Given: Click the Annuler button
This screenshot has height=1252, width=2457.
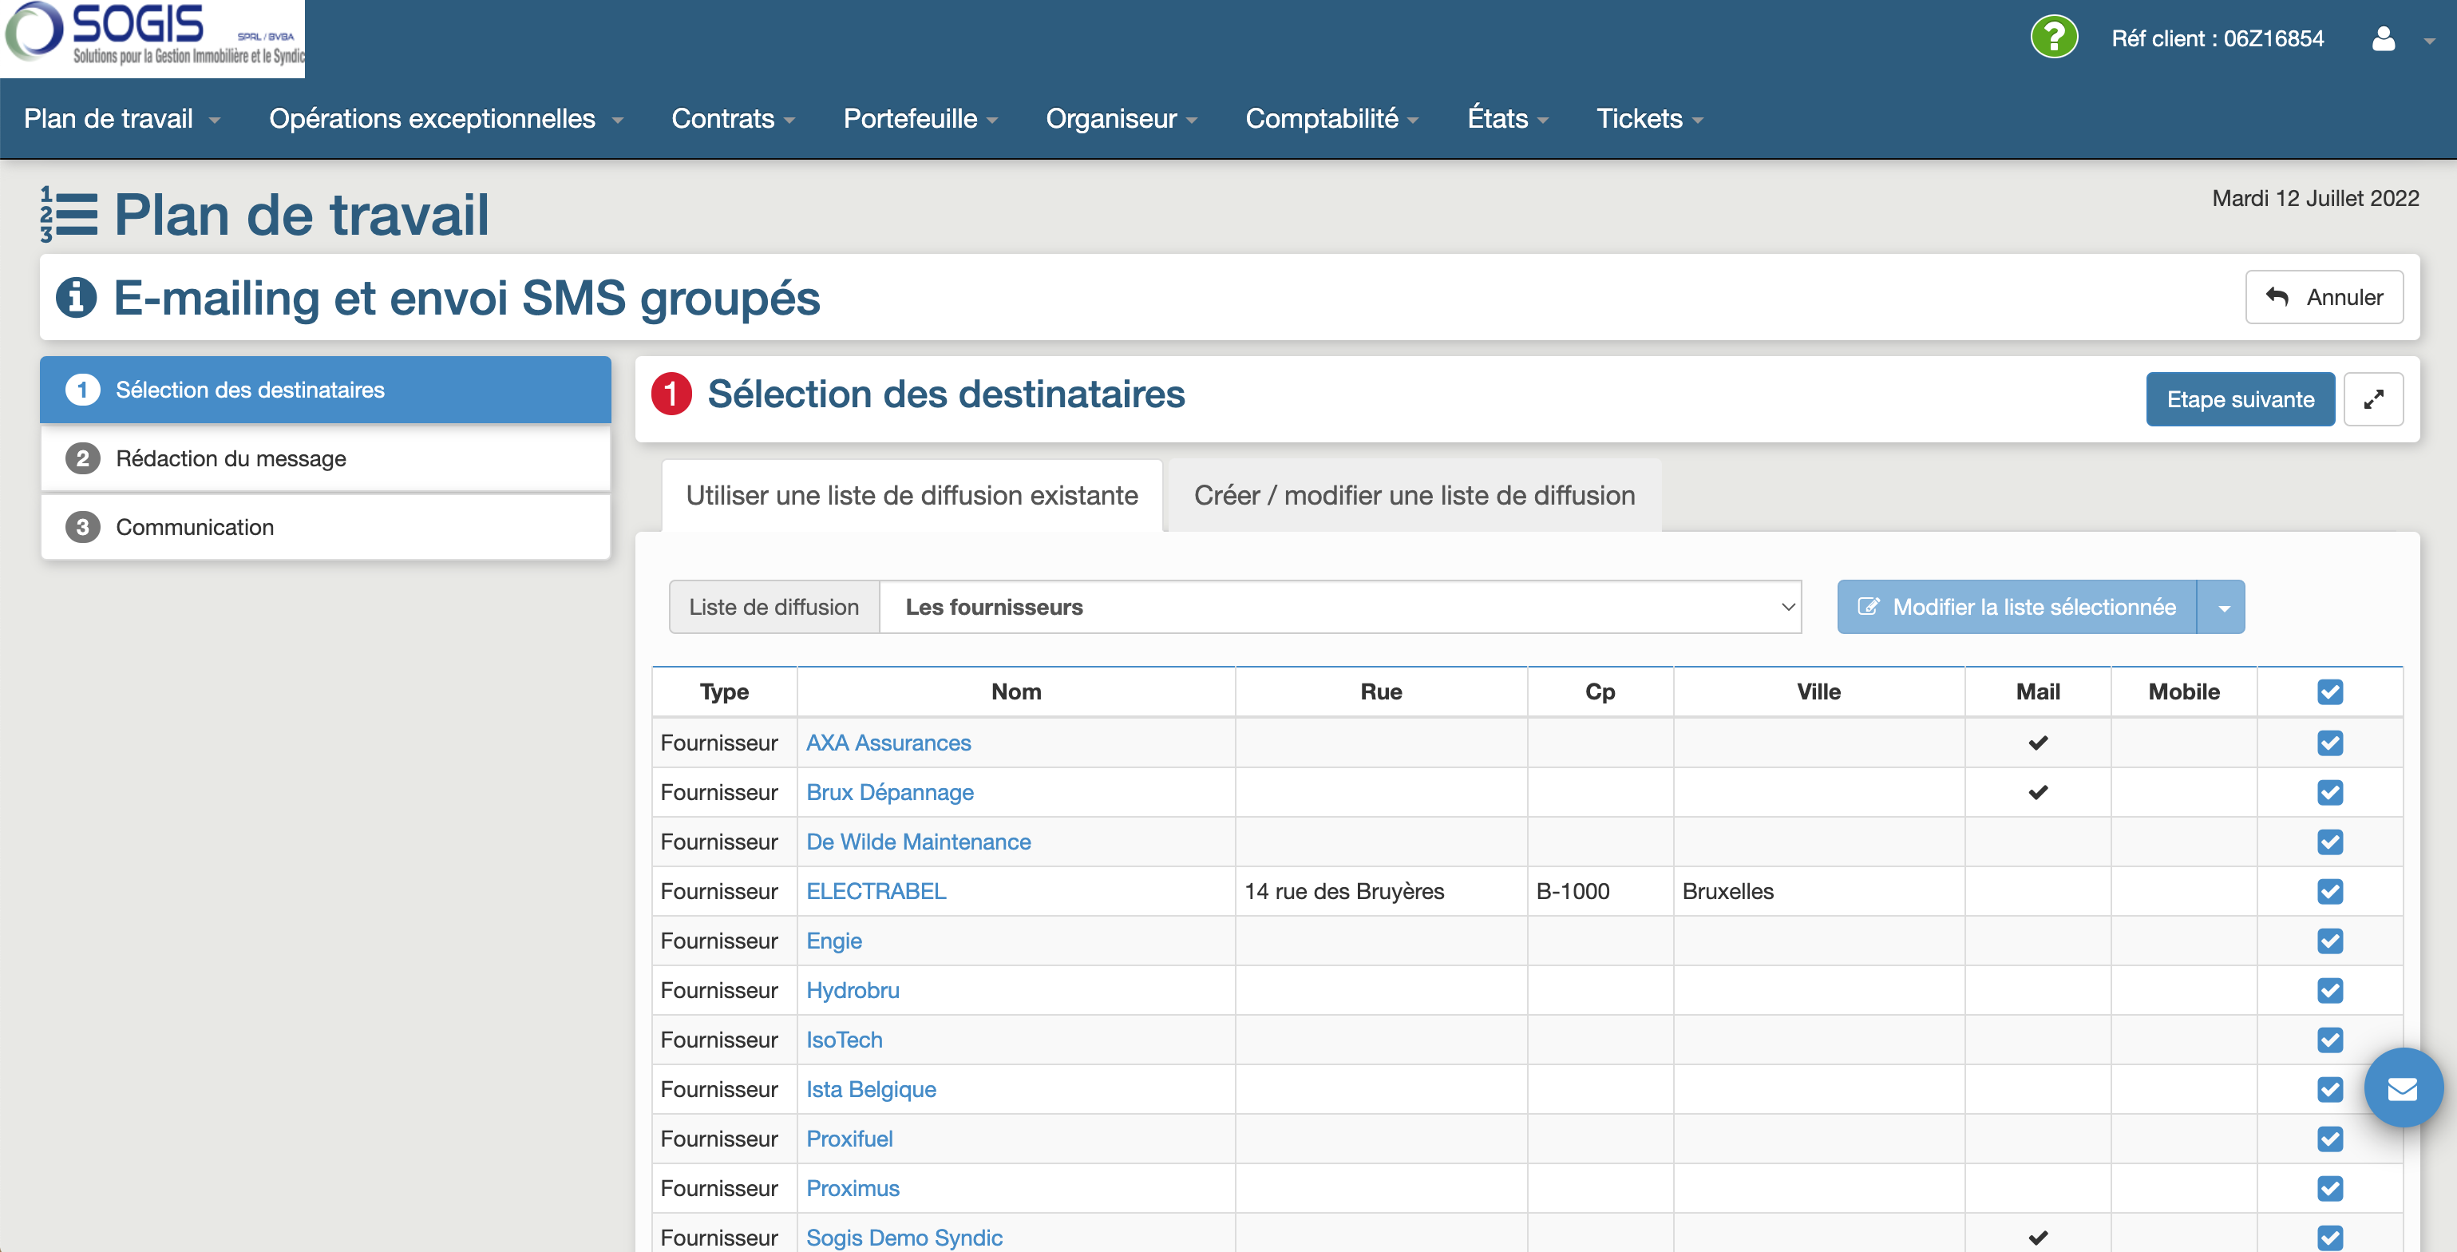Looking at the screenshot, I should [x=2324, y=297].
